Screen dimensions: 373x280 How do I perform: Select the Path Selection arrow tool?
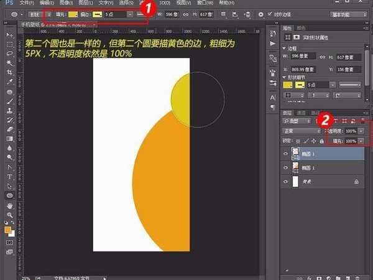(x=10, y=185)
